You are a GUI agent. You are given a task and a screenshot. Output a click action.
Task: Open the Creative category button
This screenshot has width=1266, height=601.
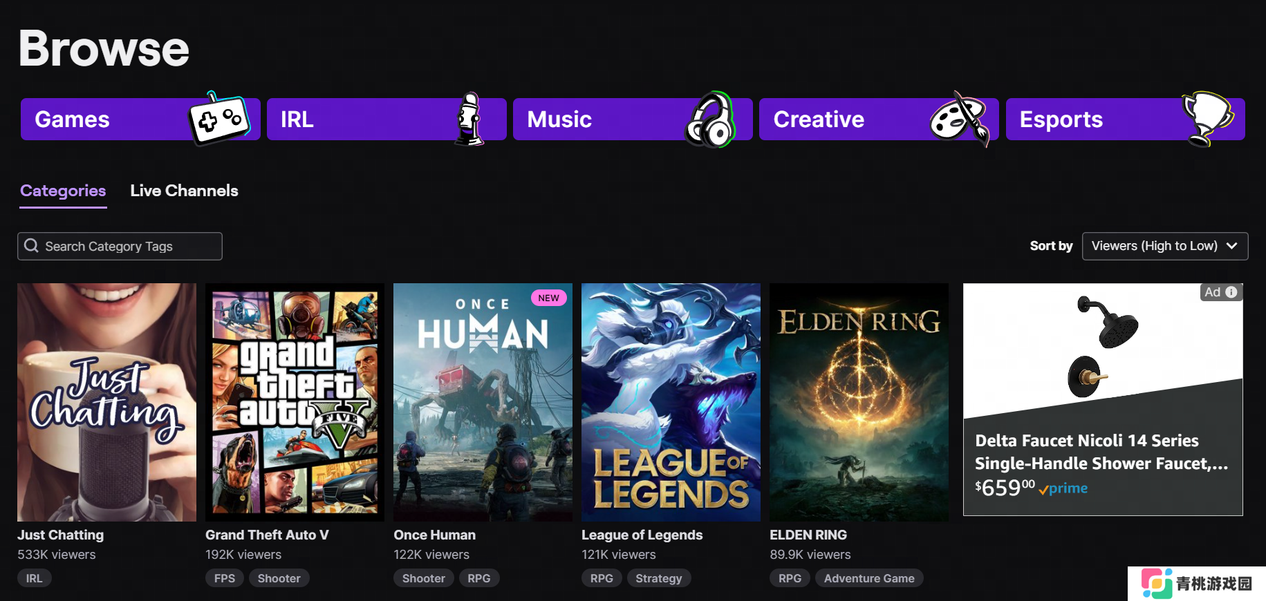point(879,119)
